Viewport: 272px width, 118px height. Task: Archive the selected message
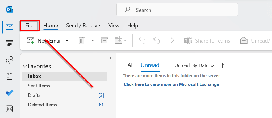[x=104, y=40]
